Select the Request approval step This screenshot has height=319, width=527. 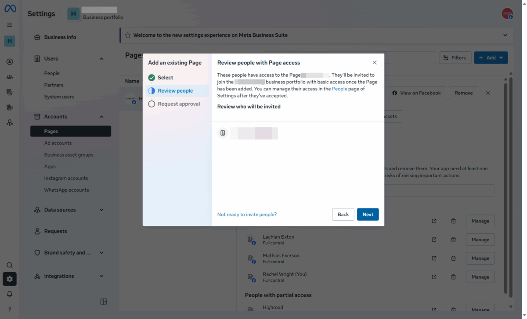point(178,104)
